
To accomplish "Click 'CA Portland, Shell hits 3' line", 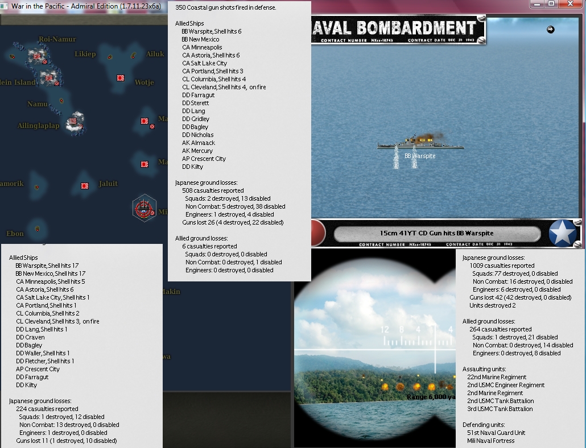I will pyautogui.click(x=213, y=71).
